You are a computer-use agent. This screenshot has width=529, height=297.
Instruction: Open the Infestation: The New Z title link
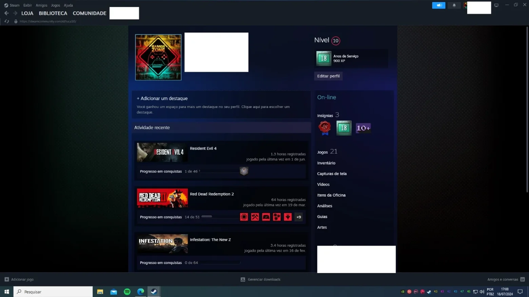(210, 240)
